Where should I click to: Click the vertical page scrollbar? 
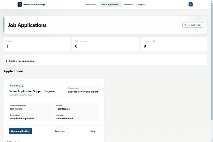[212, 61]
